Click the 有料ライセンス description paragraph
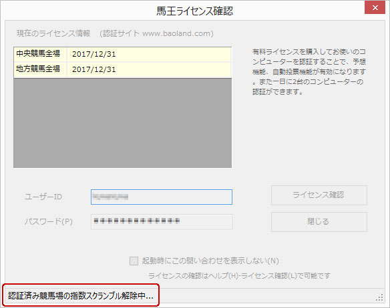The width and height of the screenshot is (390, 308). coord(309,72)
